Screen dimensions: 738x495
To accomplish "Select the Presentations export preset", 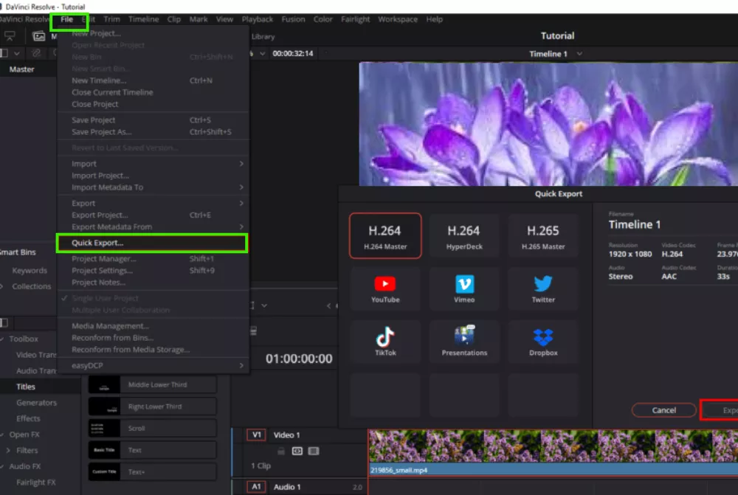I will 463,342.
